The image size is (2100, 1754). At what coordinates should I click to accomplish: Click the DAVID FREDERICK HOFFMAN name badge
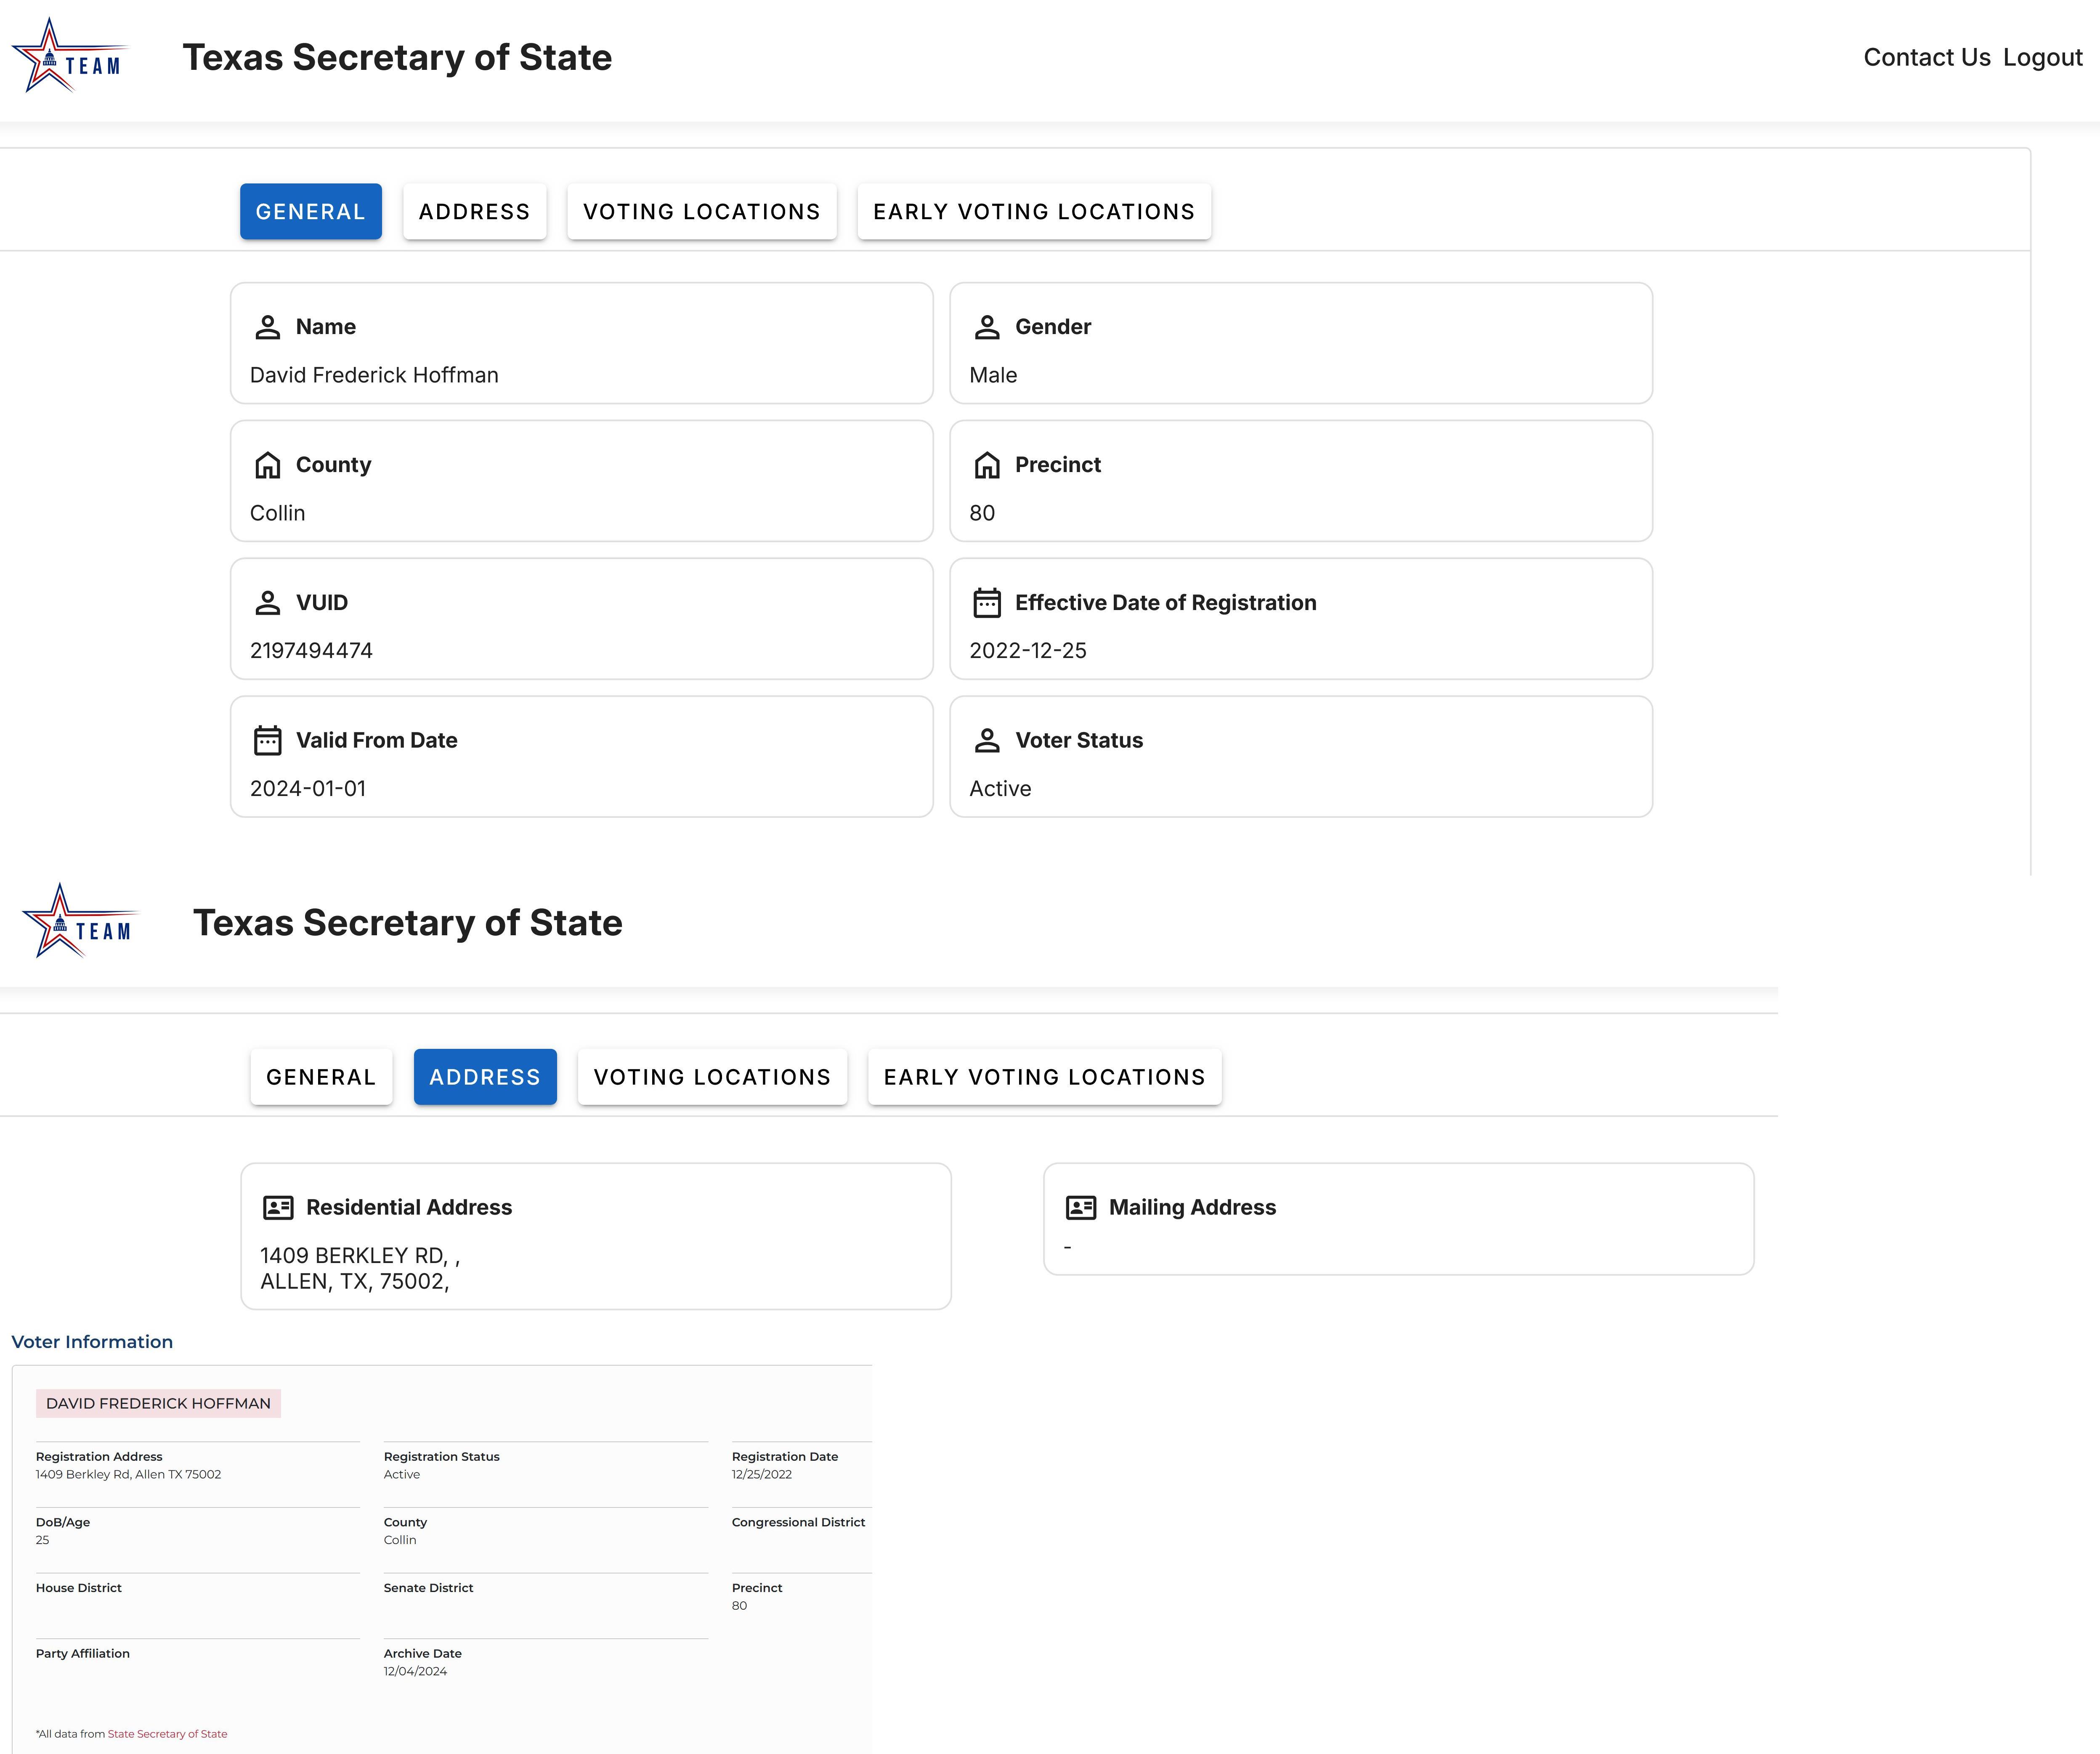click(158, 1403)
